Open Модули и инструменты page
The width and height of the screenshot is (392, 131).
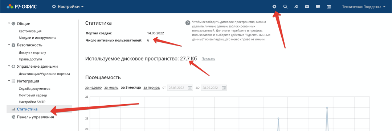(x=37, y=38)
